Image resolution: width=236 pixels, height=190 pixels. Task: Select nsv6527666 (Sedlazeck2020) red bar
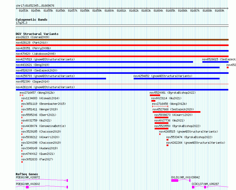(x=177, y=112)
